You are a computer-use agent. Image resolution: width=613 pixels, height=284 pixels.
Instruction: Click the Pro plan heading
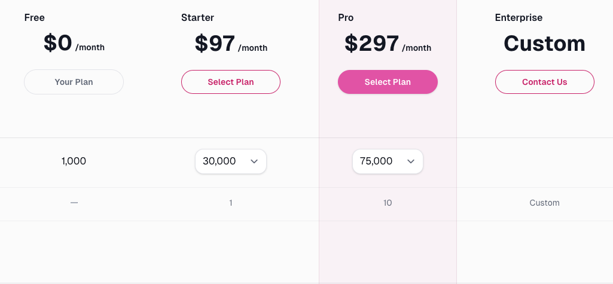pyautogui.click(x=346, y=17)
